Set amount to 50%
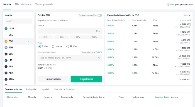Screen dimensions: 195x107 pos(62,37)
